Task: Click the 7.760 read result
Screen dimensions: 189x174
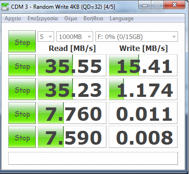Action: point(72,113)
